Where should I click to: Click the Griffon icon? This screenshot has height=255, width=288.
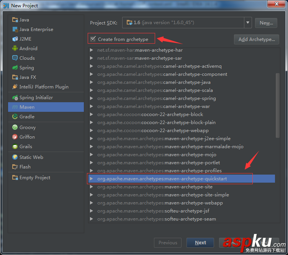(x=15, y=137)
